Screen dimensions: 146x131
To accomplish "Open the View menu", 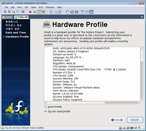I will coord(19,7).
